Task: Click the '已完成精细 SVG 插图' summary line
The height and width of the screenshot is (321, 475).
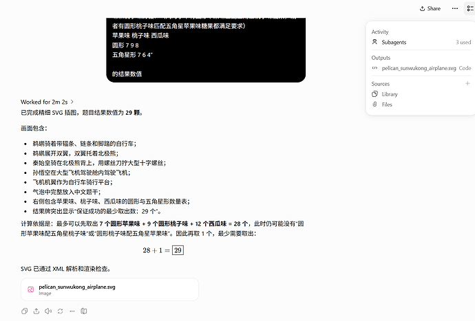Action: (x=82, y=113)
